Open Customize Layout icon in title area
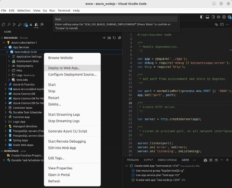 point(219,17)
